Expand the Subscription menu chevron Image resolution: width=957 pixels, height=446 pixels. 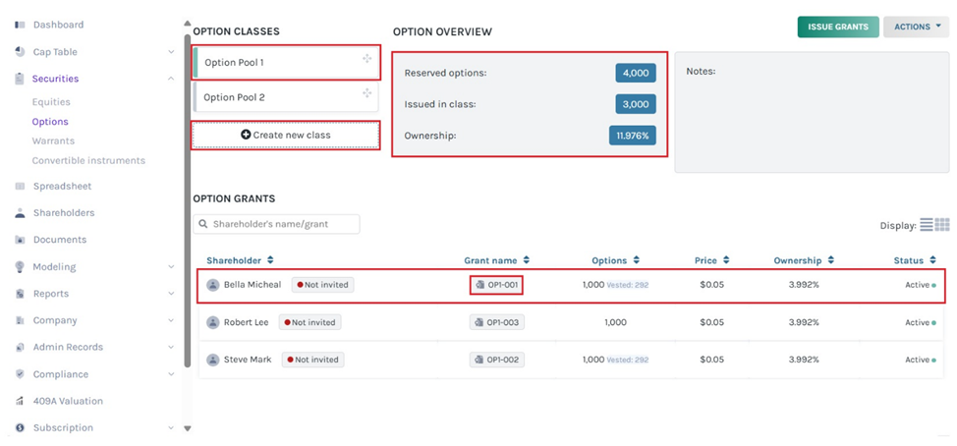(171, 427)
